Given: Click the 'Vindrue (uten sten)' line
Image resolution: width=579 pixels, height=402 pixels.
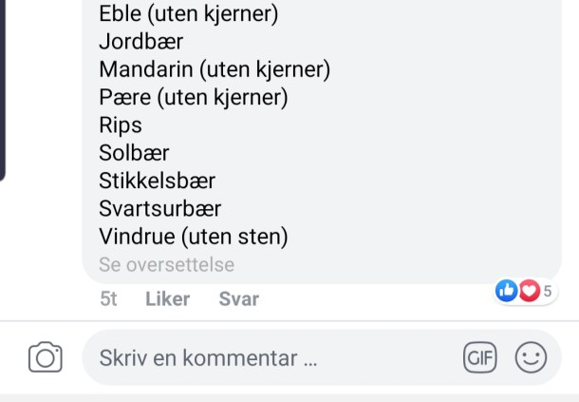Looking at the screenshot, I should pyautogui.click(x=193, y=236).
